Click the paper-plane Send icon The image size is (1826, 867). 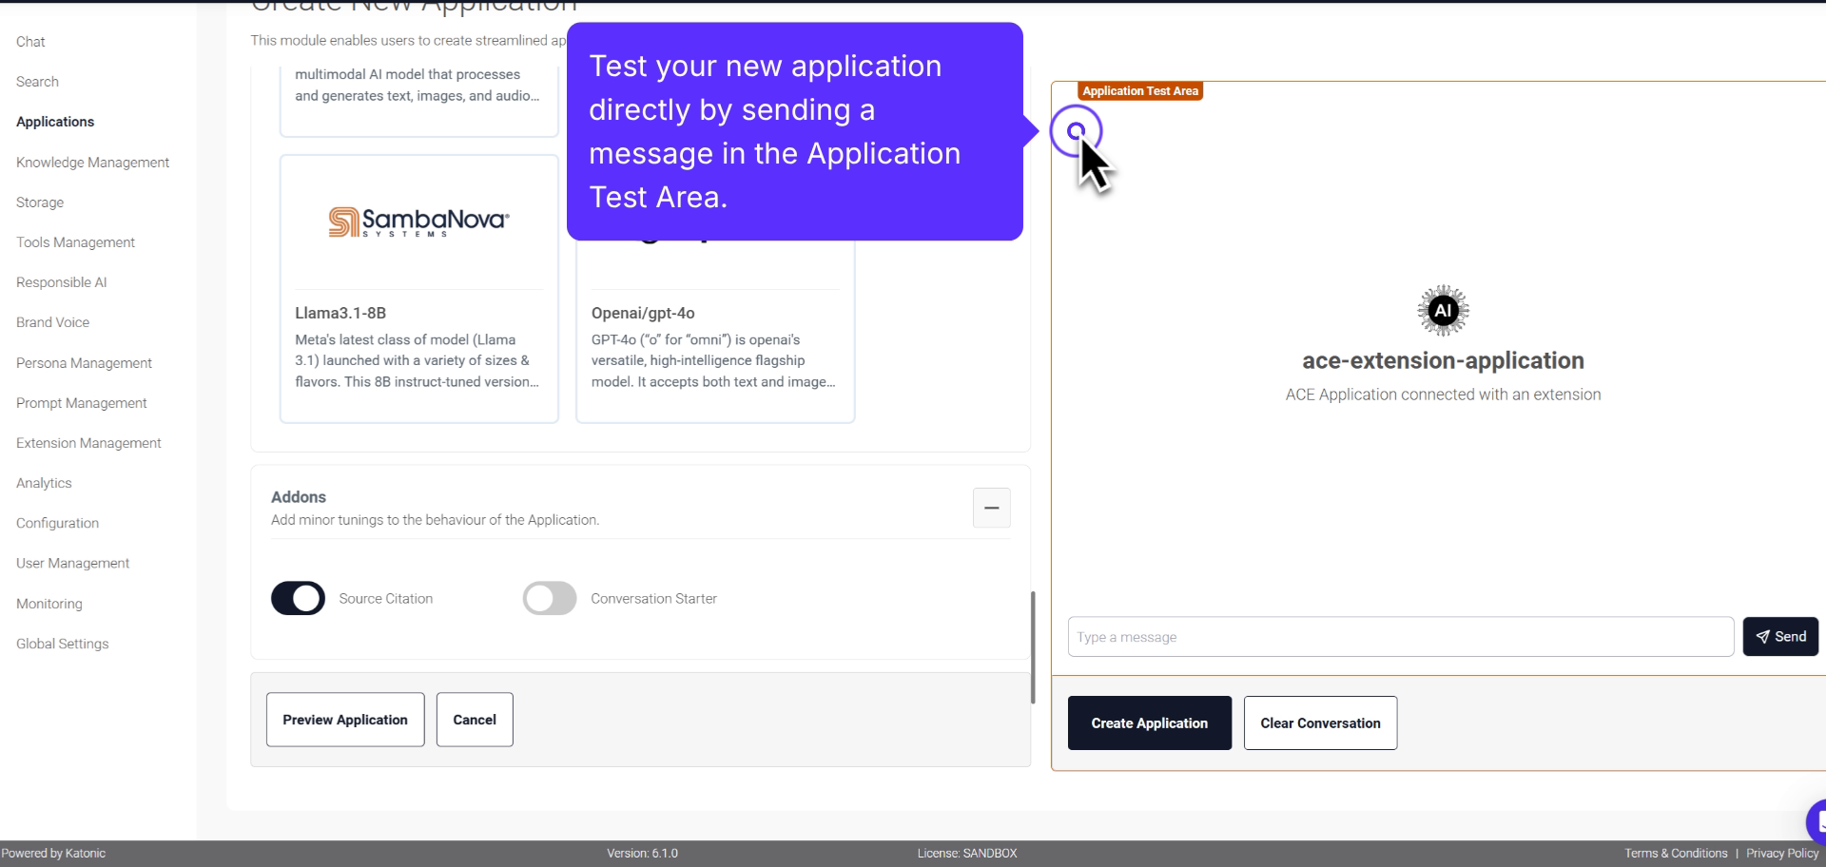(x=1762, y=636)
